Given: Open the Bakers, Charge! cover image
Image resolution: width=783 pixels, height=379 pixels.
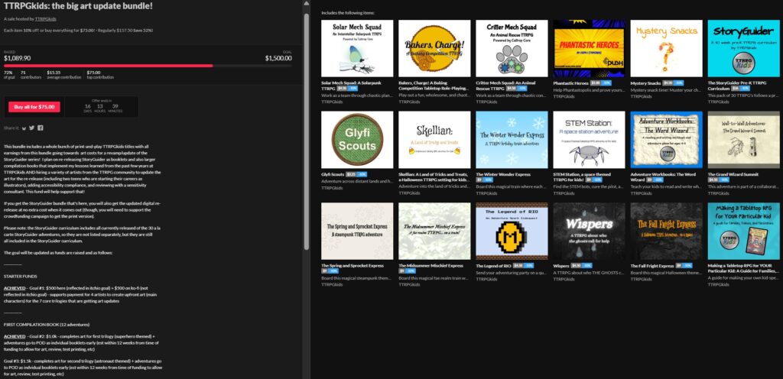Looking at the screenshot, I should (434, 48).
